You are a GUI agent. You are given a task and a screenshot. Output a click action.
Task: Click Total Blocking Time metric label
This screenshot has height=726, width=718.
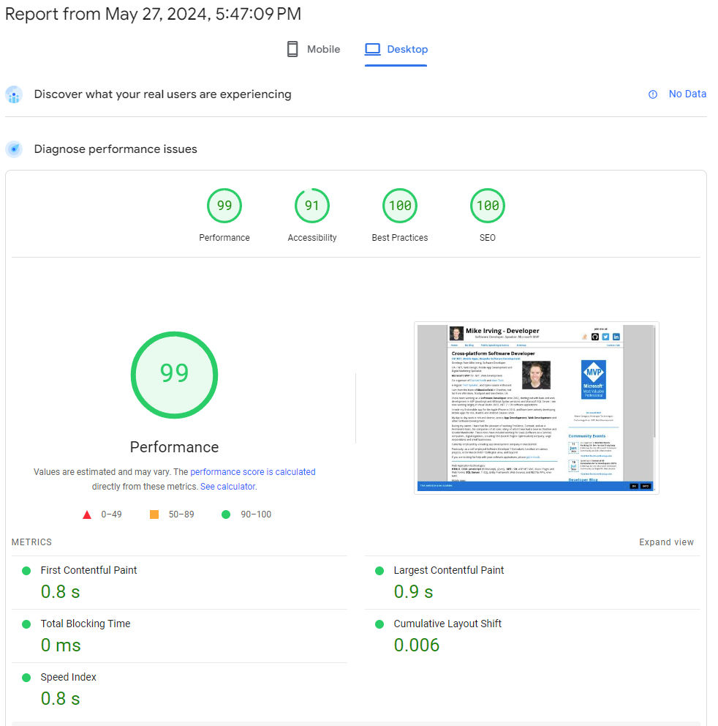point(86,624)
